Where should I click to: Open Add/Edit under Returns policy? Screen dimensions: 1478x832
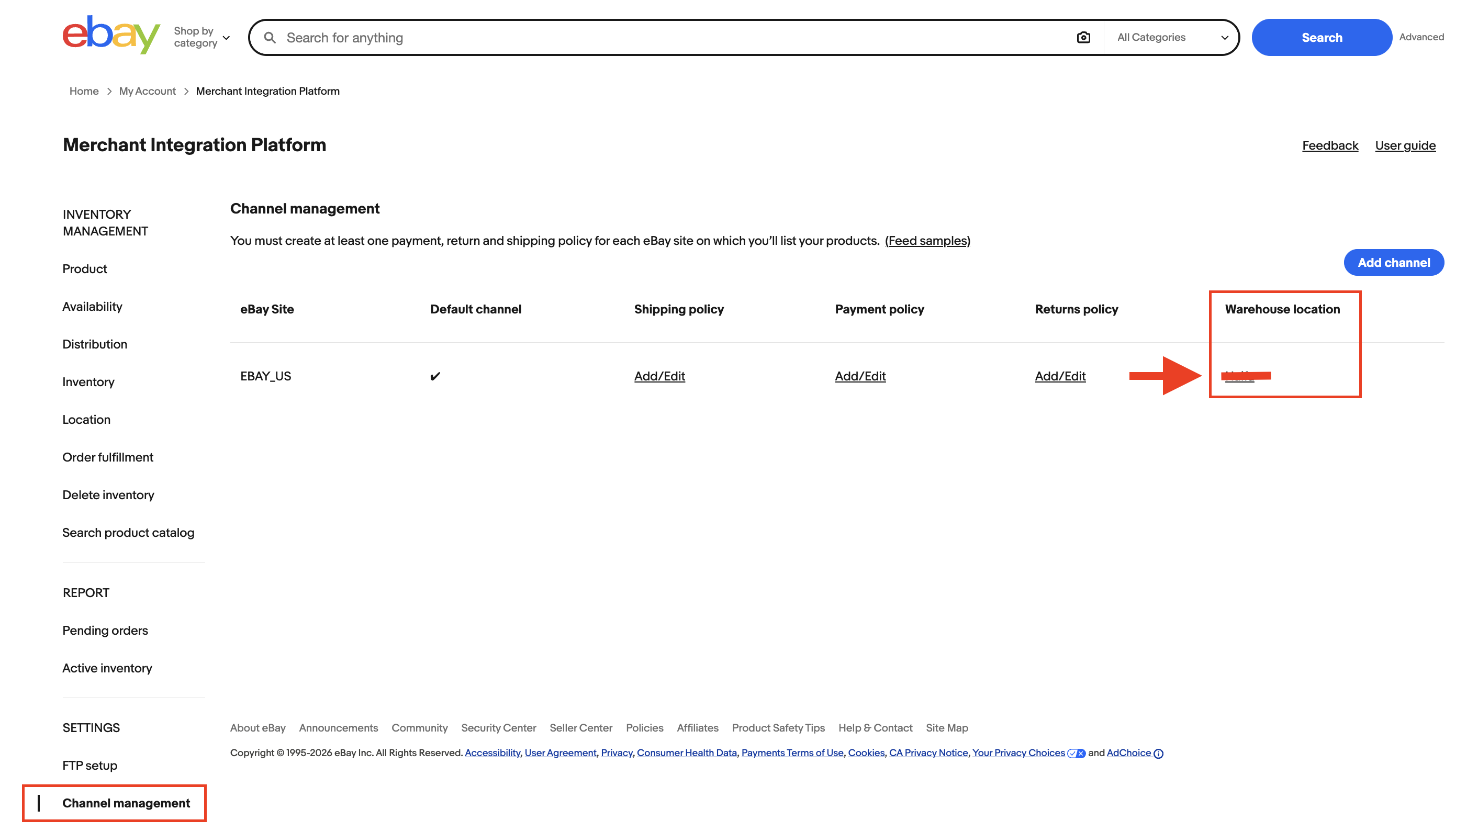click(x=1060, y=376)
